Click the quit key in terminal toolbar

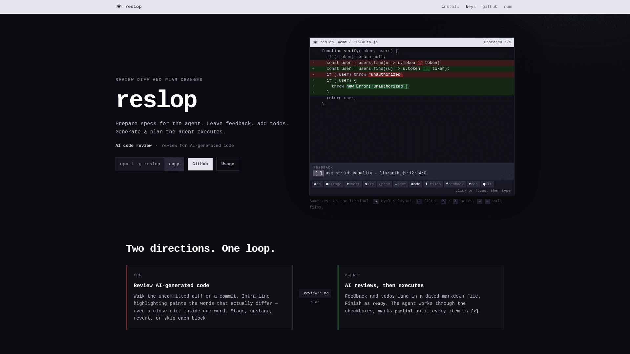coord(487,184)
